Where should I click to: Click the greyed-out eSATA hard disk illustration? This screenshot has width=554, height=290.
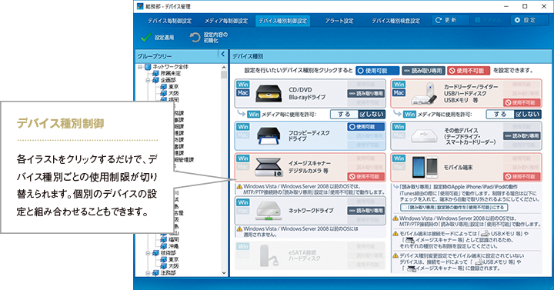269,255
